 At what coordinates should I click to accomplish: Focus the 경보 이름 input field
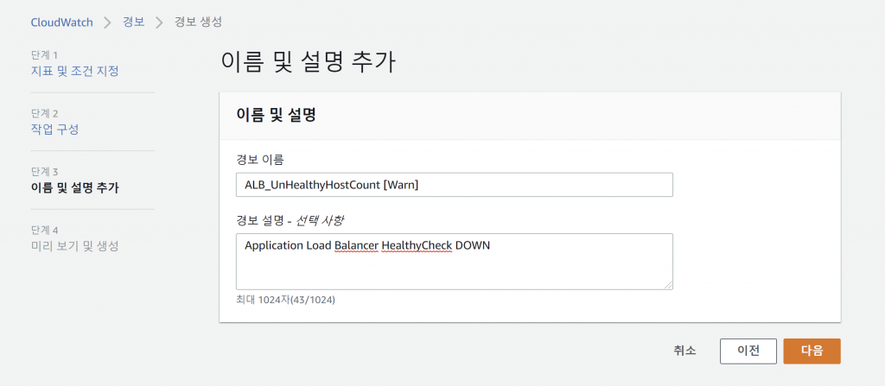pos(454,185)
